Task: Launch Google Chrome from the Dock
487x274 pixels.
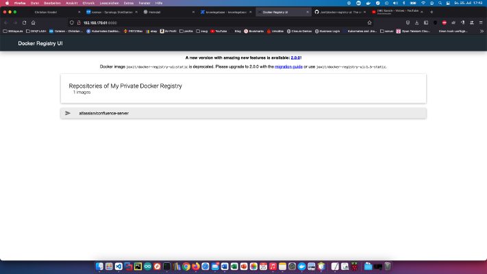Action: coord(186,266)
